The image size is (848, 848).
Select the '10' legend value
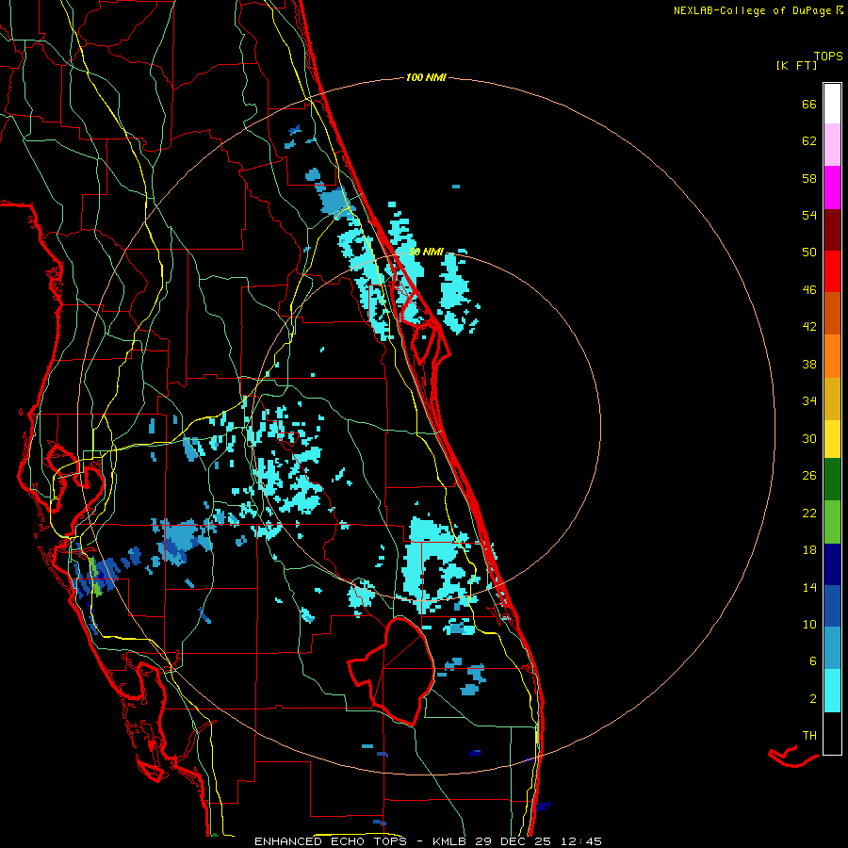tap(809, 624)
